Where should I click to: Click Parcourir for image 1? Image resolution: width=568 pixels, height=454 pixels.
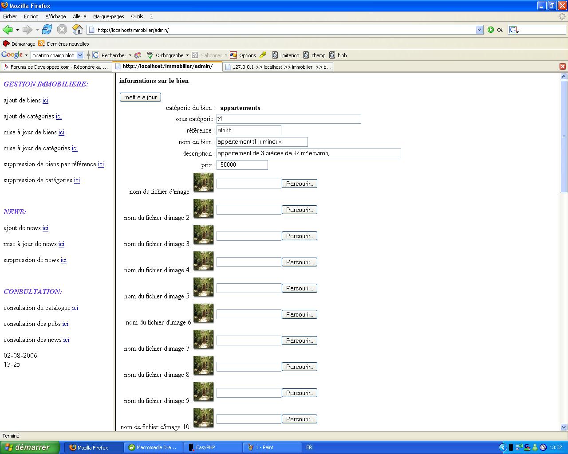point(300,184)
